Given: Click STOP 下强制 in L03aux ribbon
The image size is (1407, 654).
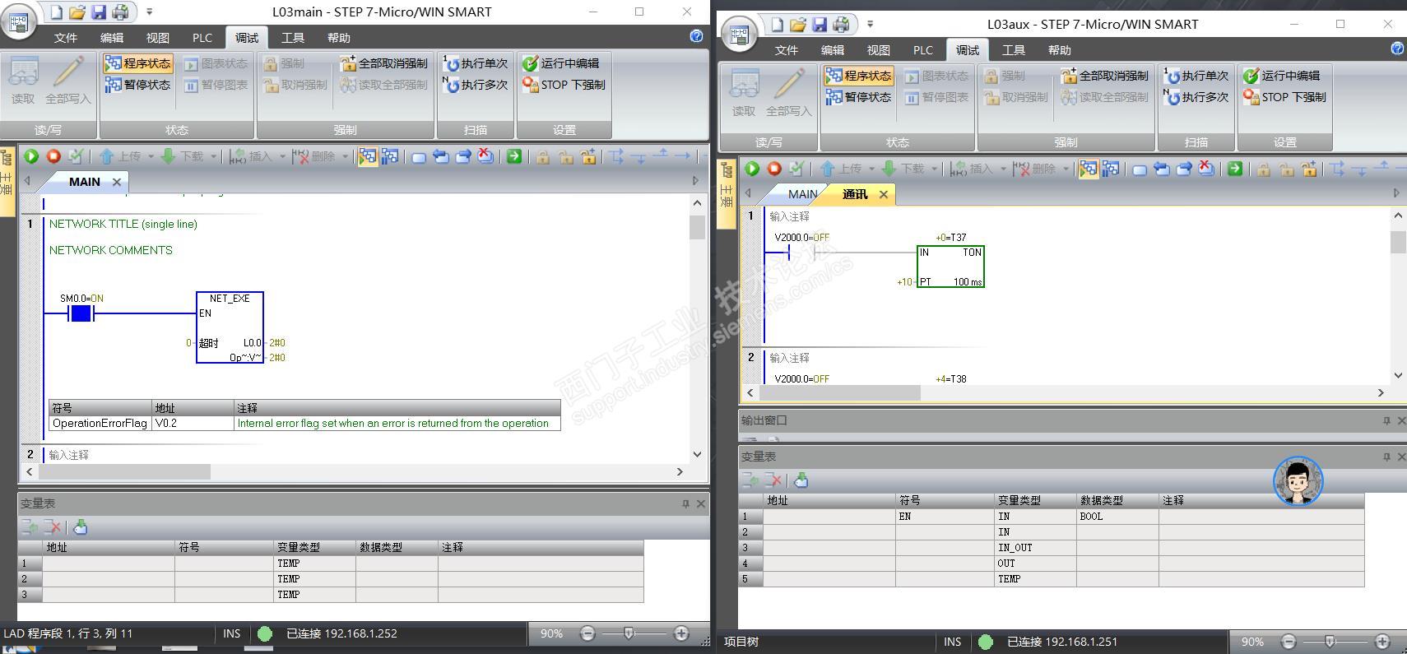Looking at the screenshot, I should pos(1285,97).
